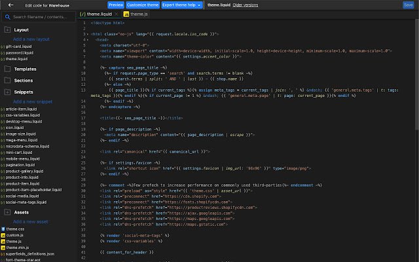Expand the Sections folder

[24, 81]
